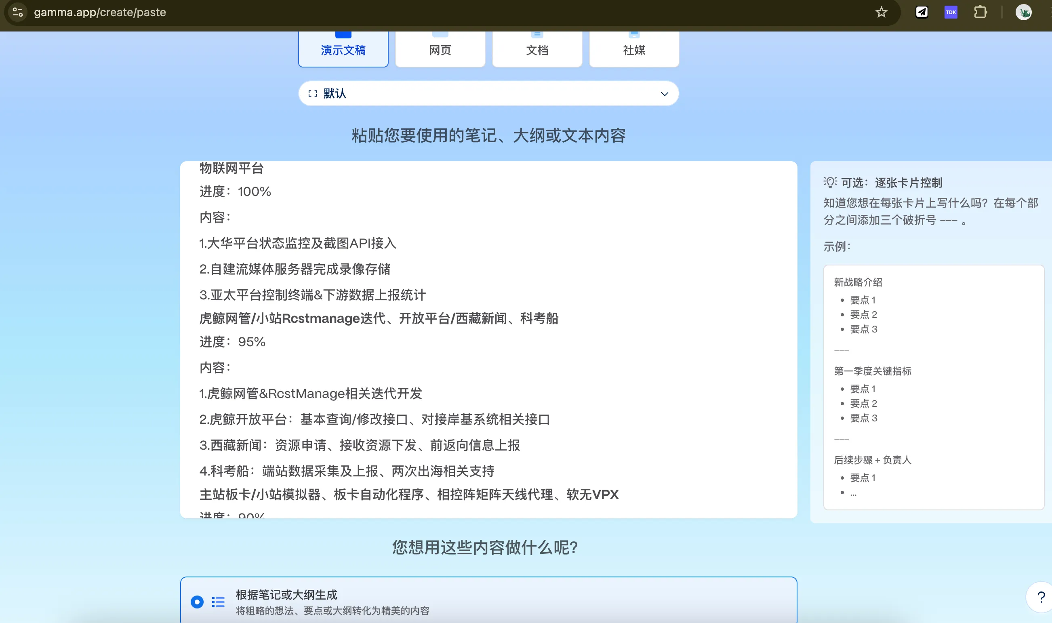Image resolution: width=1052 pixels, height=623 pixels.
Task: Click the frame icon beside 默认
Action: pyautogui.click(x=313, y=94)
